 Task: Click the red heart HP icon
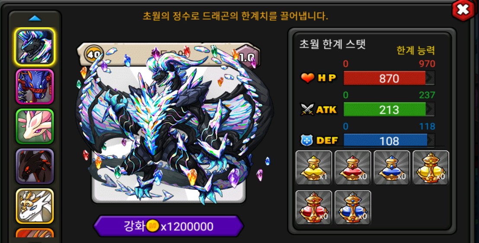point(307,78)
